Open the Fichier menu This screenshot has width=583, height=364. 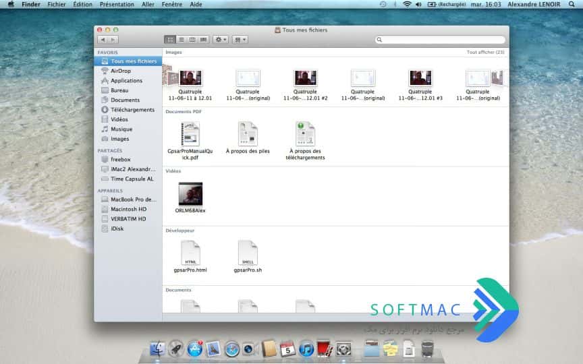57,5
